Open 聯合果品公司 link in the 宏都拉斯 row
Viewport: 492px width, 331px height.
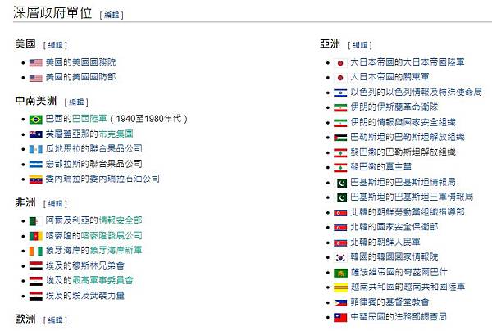pyautogui.click(x=116, y=164)
